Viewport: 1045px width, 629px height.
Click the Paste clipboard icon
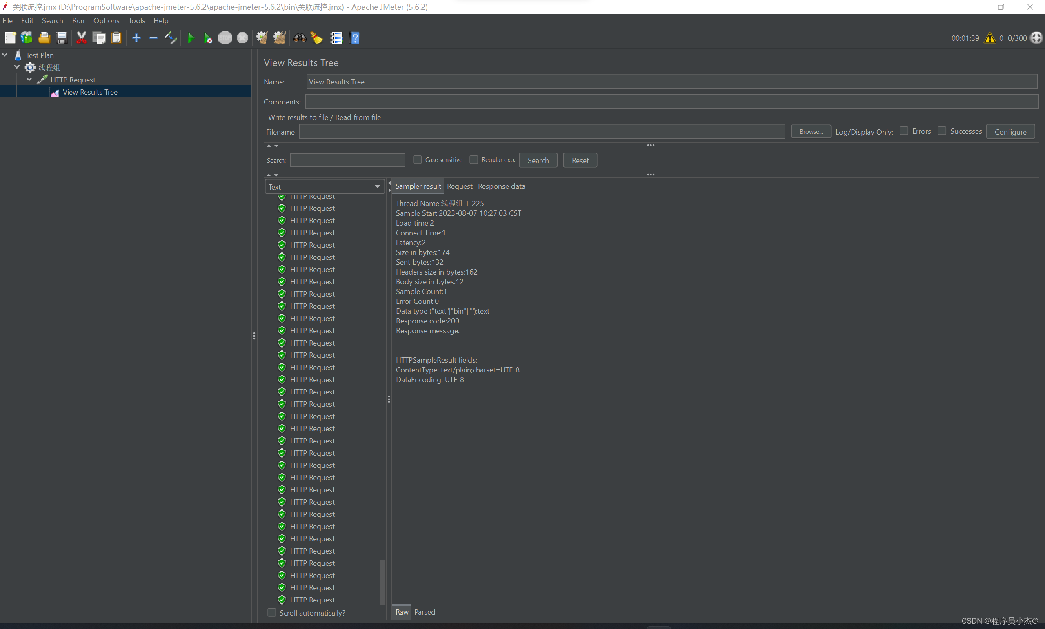(x=116, y=38)
